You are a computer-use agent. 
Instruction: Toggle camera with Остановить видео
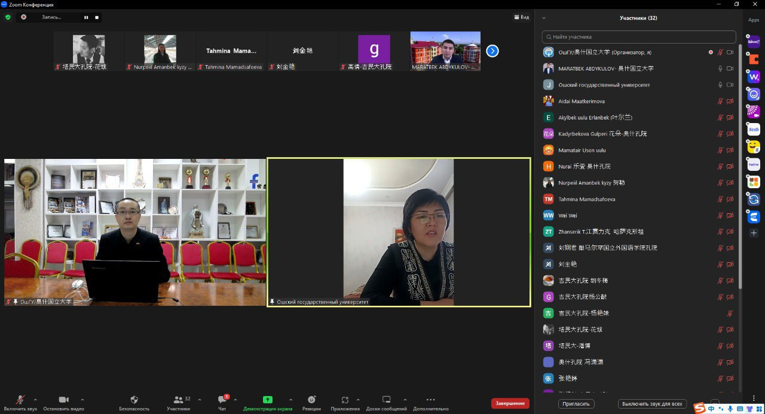[63, 400]
